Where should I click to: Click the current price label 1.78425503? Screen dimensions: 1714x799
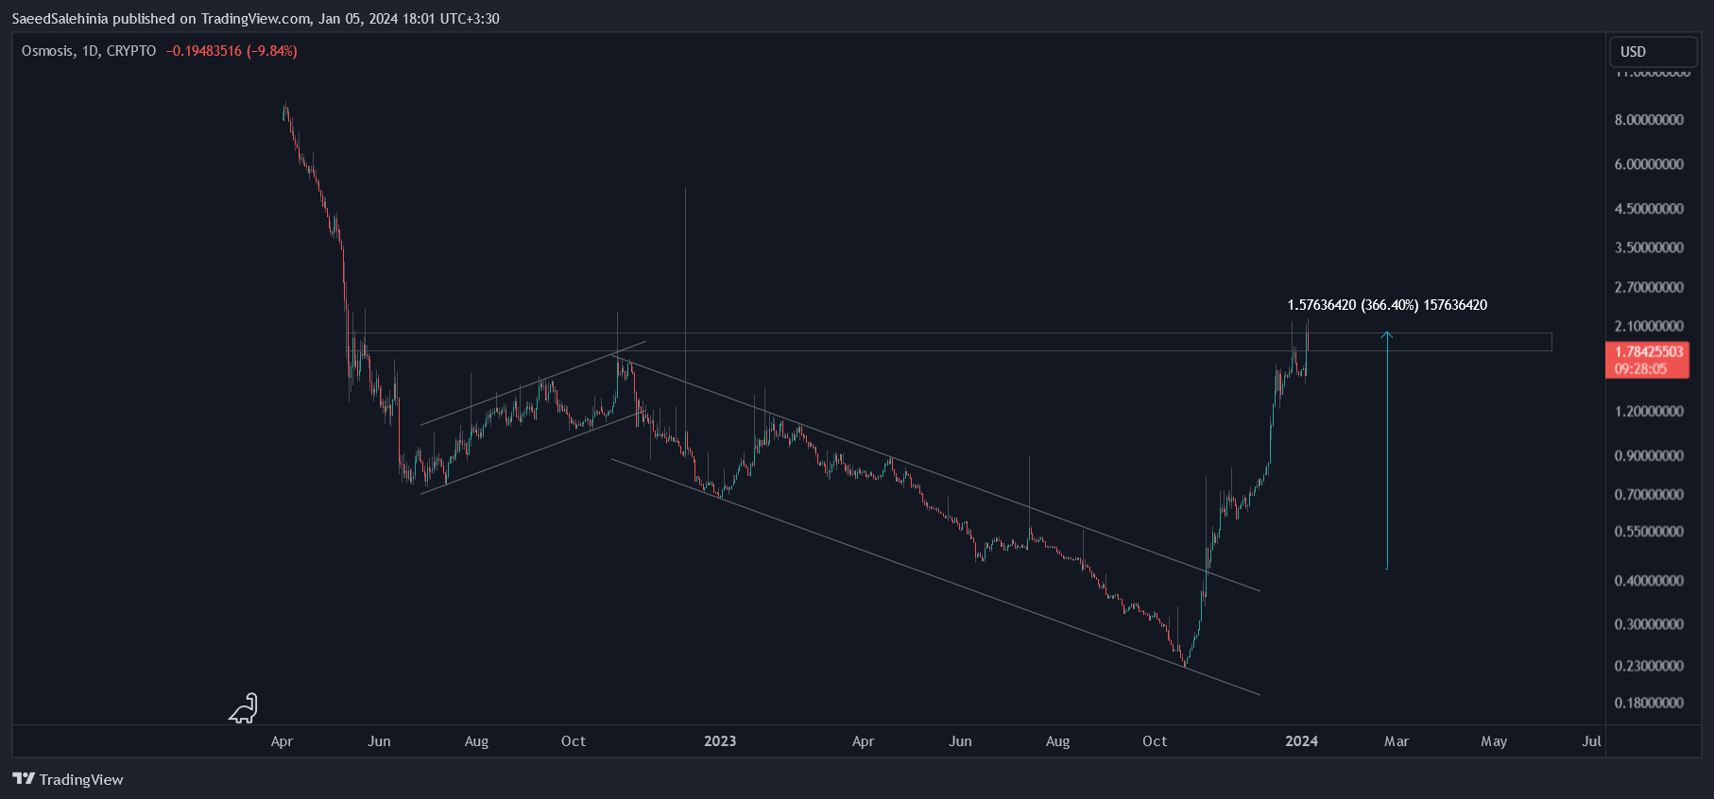point(1649,351)
